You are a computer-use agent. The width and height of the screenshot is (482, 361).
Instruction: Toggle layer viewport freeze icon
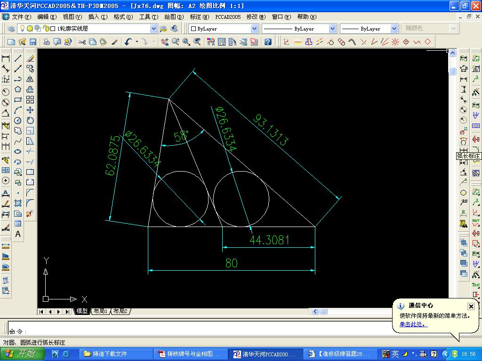click(38, 29)
